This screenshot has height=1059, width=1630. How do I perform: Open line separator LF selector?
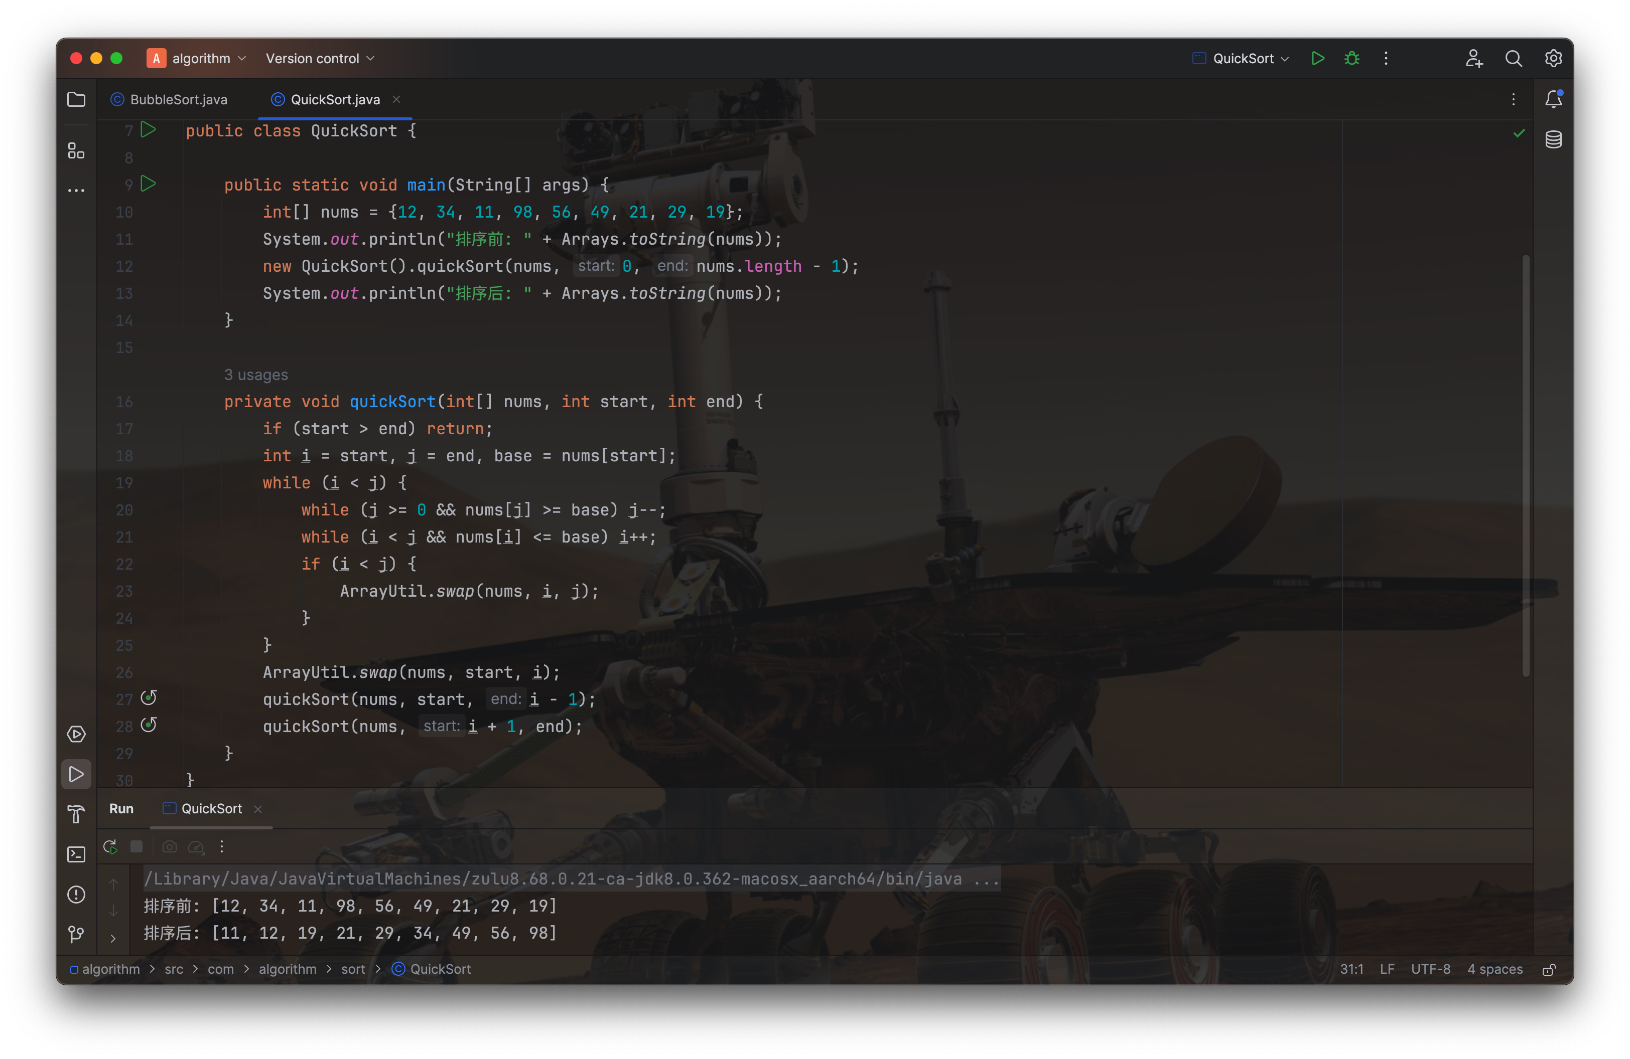pyautogui.click(x=1387, y=969)
